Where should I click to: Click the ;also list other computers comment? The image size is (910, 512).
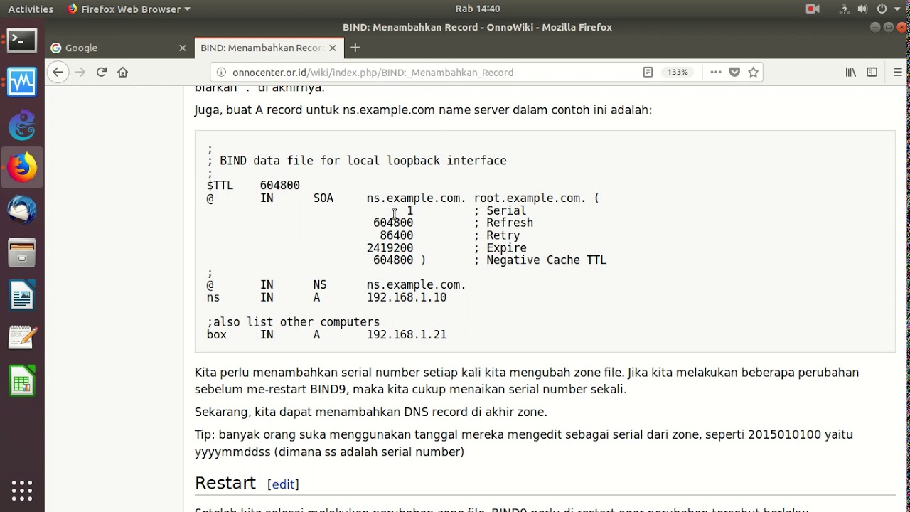tap(293, 322)
